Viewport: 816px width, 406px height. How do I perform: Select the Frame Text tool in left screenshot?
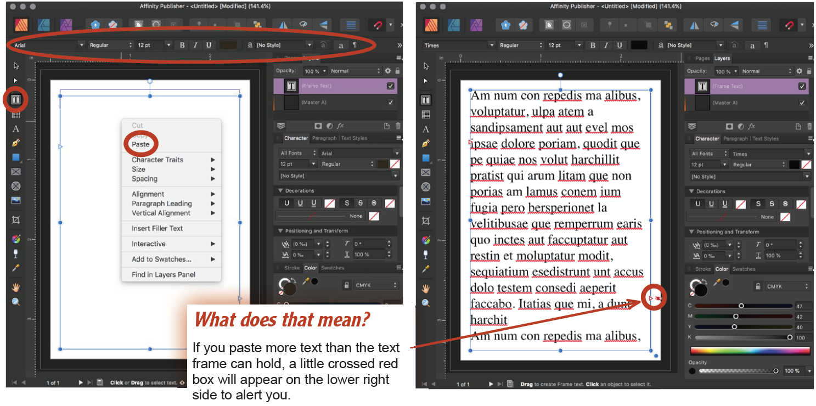[x=16, y=100]
